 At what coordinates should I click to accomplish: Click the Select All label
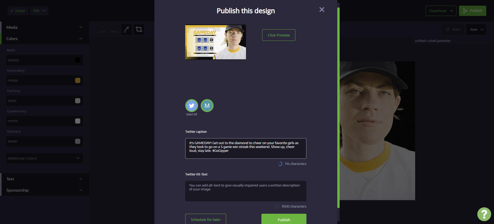(192, 114)
